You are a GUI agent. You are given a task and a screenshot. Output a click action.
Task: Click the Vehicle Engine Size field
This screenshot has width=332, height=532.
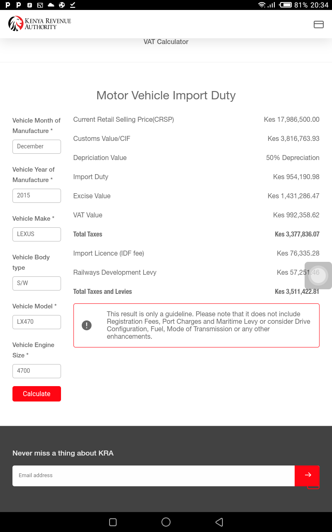point(37,371)
